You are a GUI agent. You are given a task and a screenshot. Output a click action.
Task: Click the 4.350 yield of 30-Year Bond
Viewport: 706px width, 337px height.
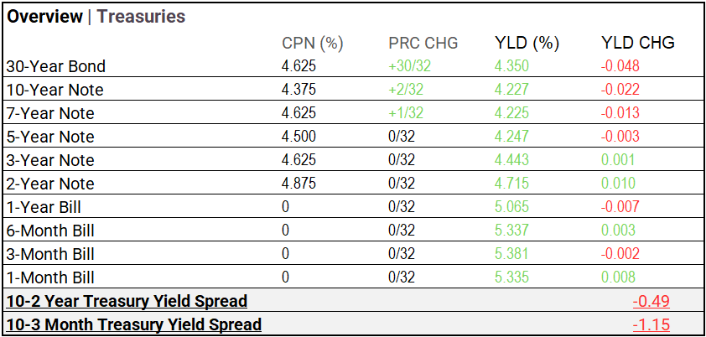pos(511,66)
